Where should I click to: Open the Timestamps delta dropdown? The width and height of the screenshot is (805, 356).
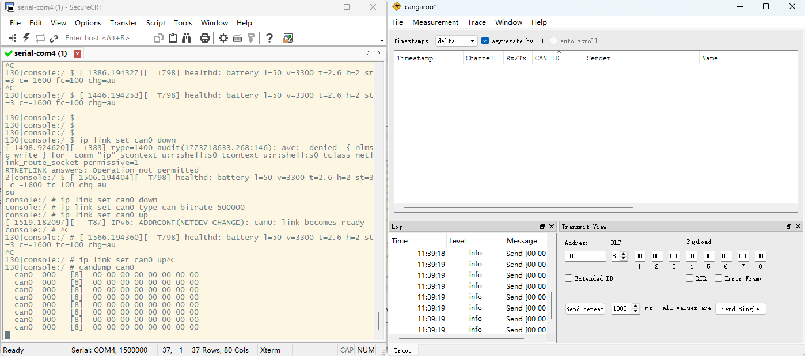point(457,41)
